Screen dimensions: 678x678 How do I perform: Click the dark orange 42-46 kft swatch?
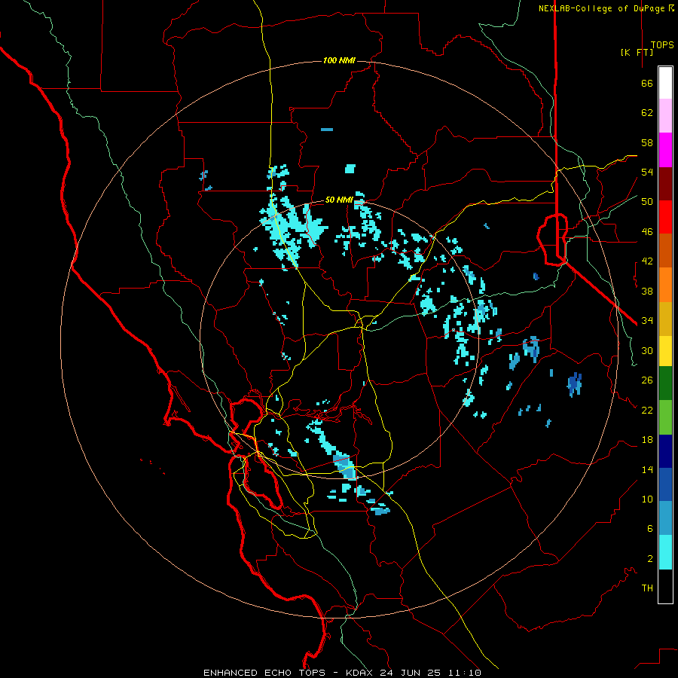(665, 251)
